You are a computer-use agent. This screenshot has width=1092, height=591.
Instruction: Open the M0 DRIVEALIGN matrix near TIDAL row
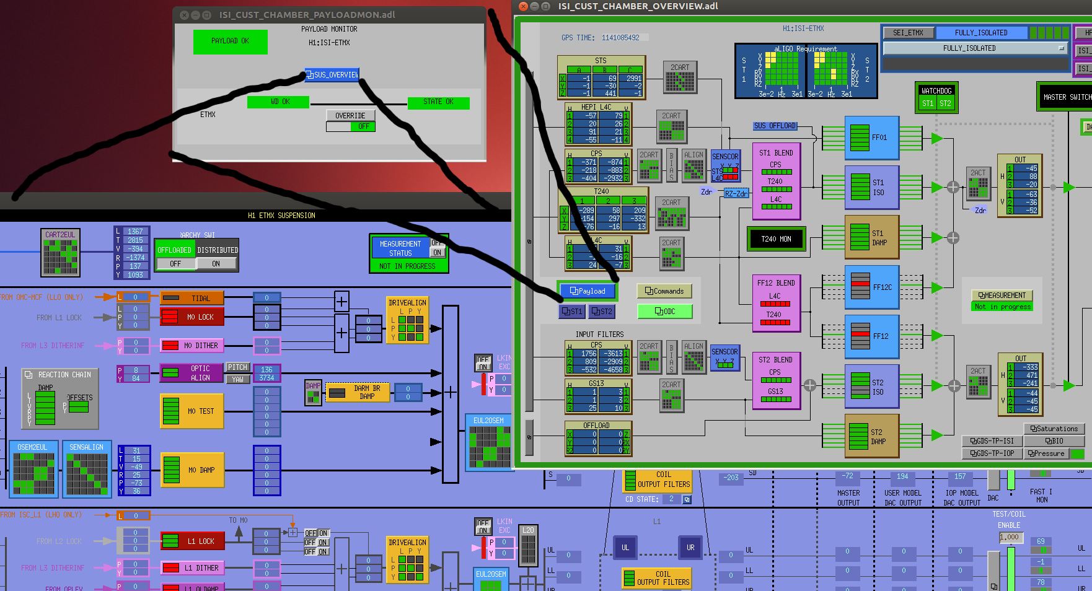click(x=408, y=320)
